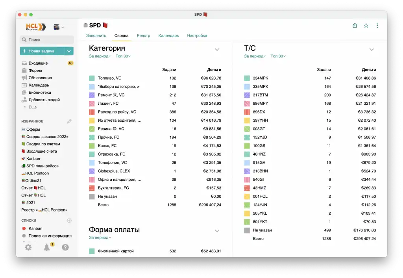This screenshot has height=278, width=403.
Task: Open Kanban in favorites with rocket icon
Action: point(31,159)
